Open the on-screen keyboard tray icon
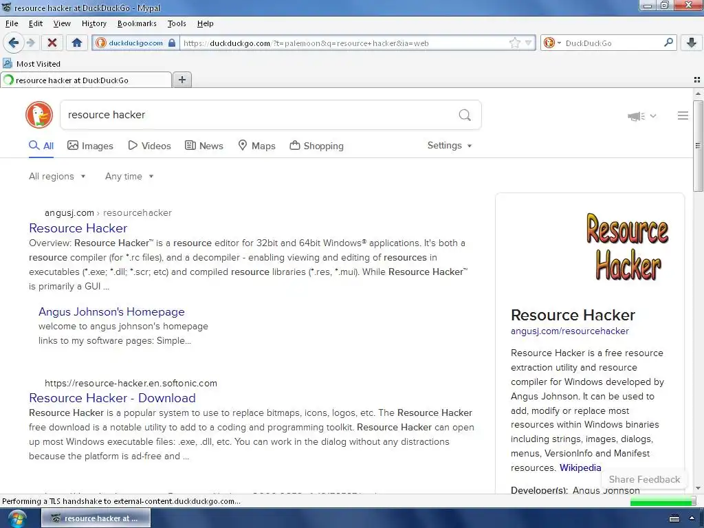This screenshot has height=528, width=704. coord(674,518)
